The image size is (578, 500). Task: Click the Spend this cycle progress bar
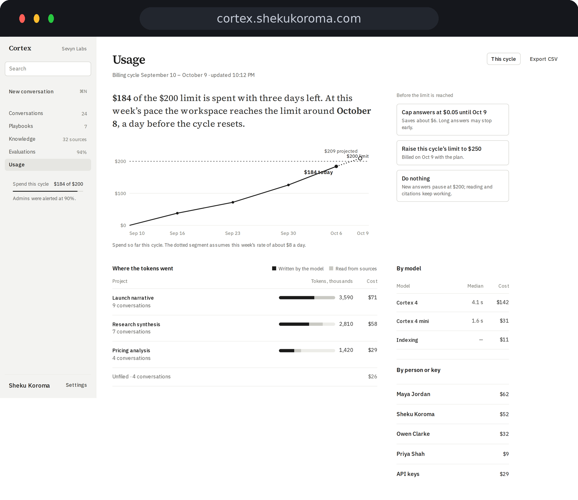pyautogui.click(x=48, y=191)
